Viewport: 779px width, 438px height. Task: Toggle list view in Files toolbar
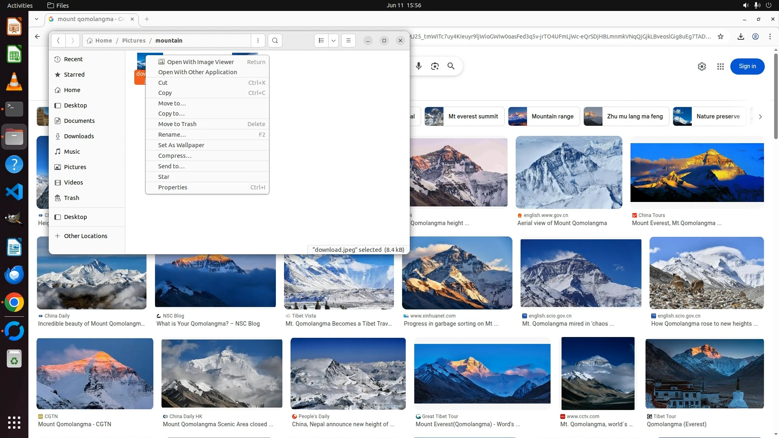[321, 41]
